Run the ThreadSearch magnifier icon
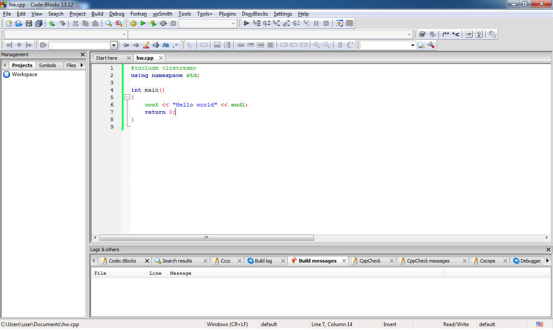 421,45
